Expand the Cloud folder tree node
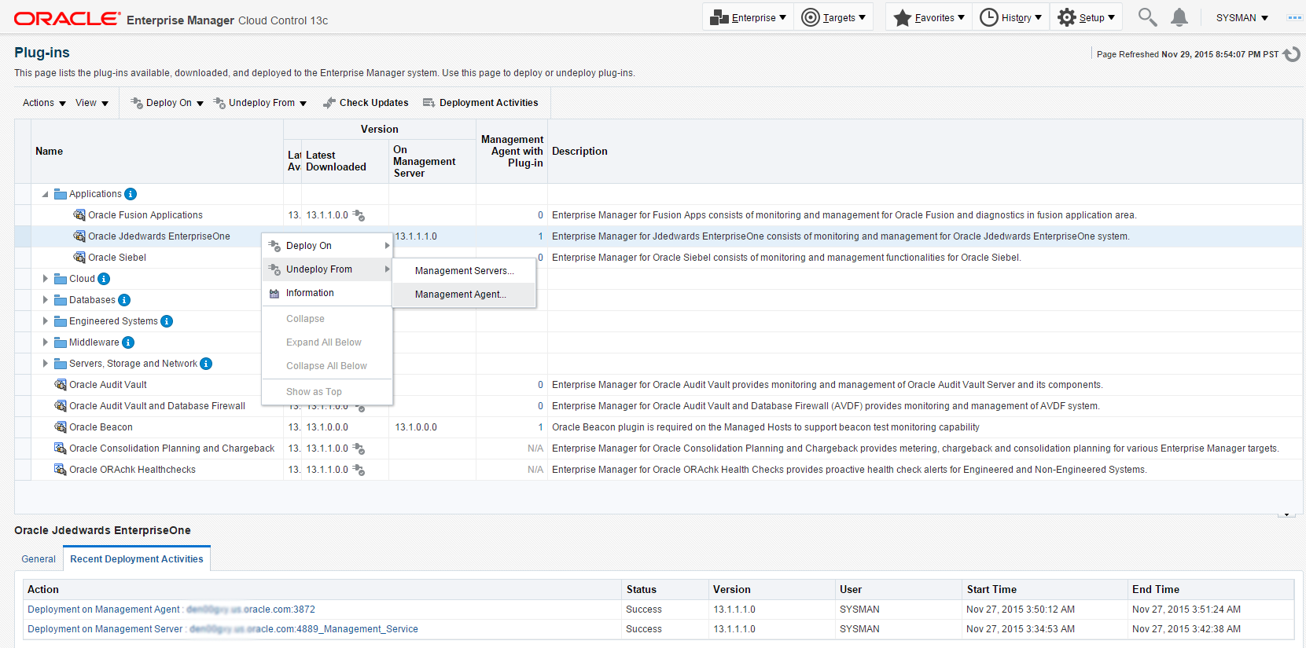 45,279
